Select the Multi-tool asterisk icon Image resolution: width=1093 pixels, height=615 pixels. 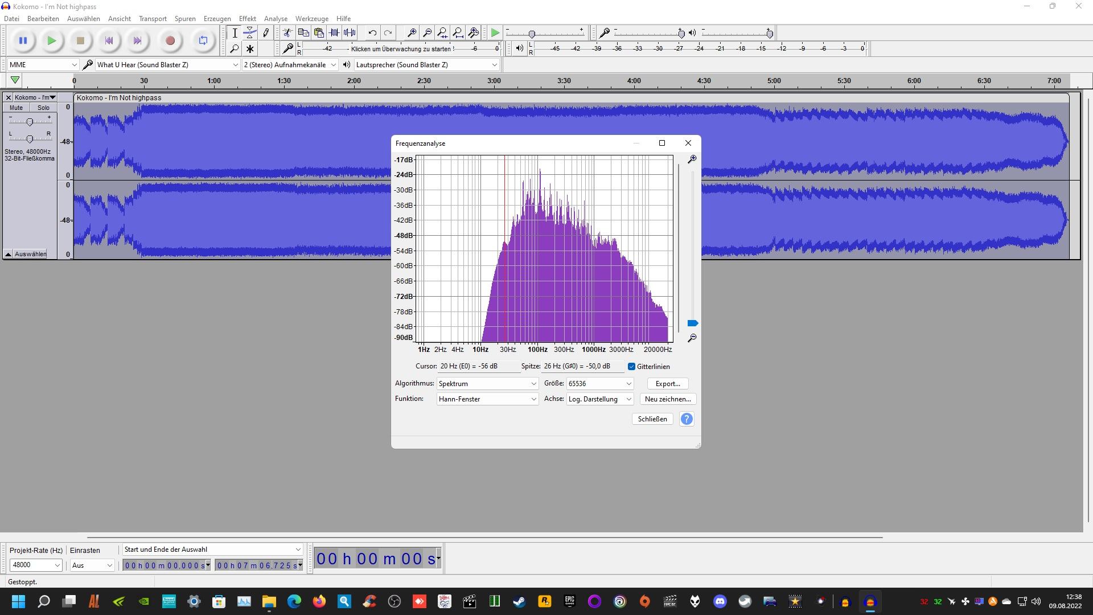[250, 49]
